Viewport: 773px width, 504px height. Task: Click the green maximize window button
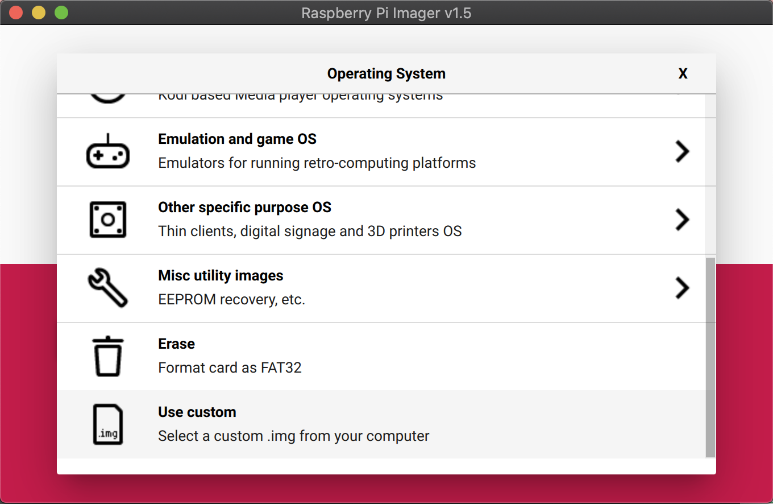click(61, 13)
